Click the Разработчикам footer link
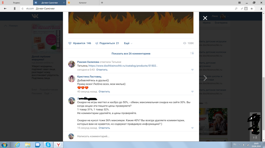Screen dimensions: 265x148 49,90
